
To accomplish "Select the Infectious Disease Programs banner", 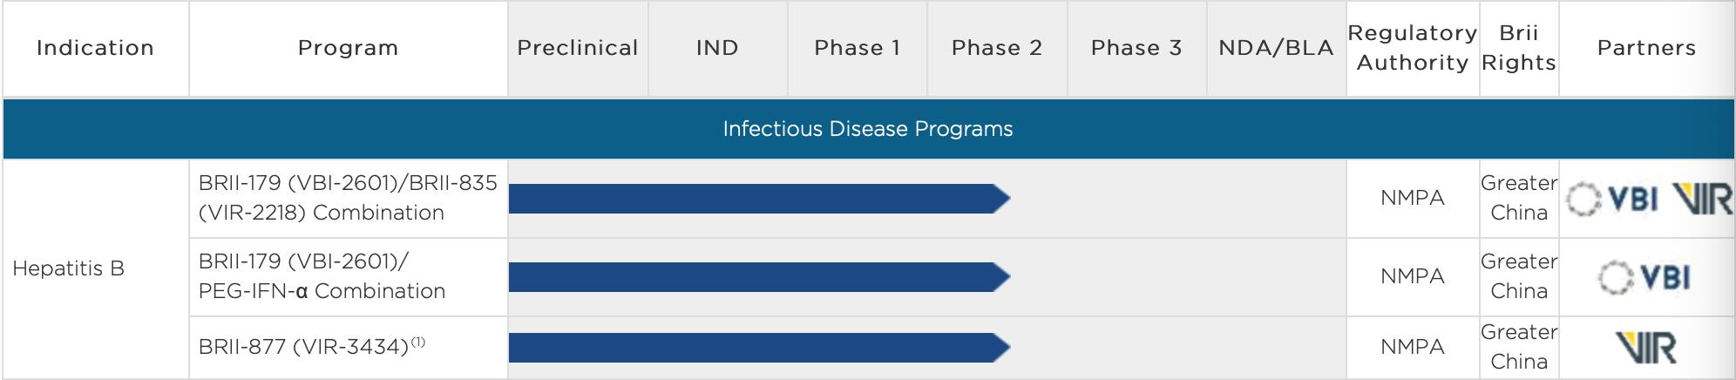I will pyautogui.click(x=867, y=129).
